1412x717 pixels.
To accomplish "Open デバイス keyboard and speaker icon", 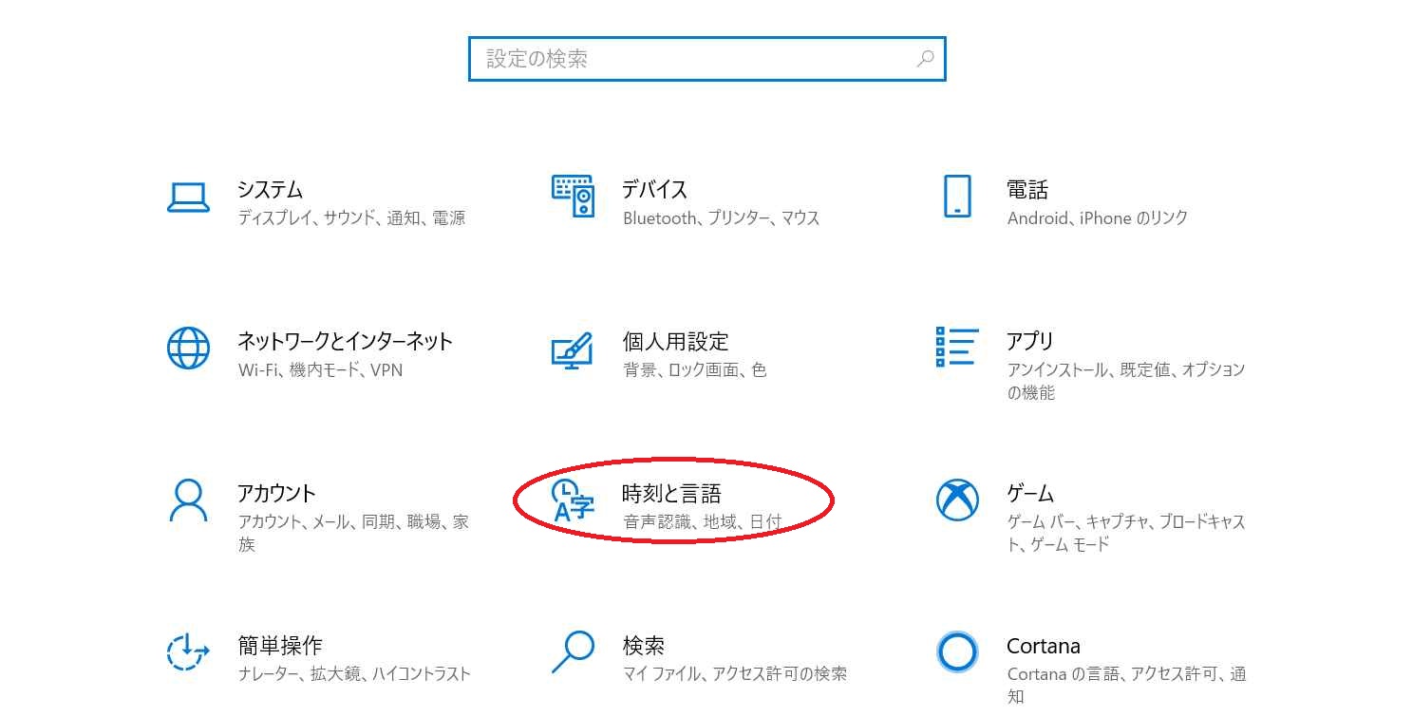I will click(x=573, y=197).
